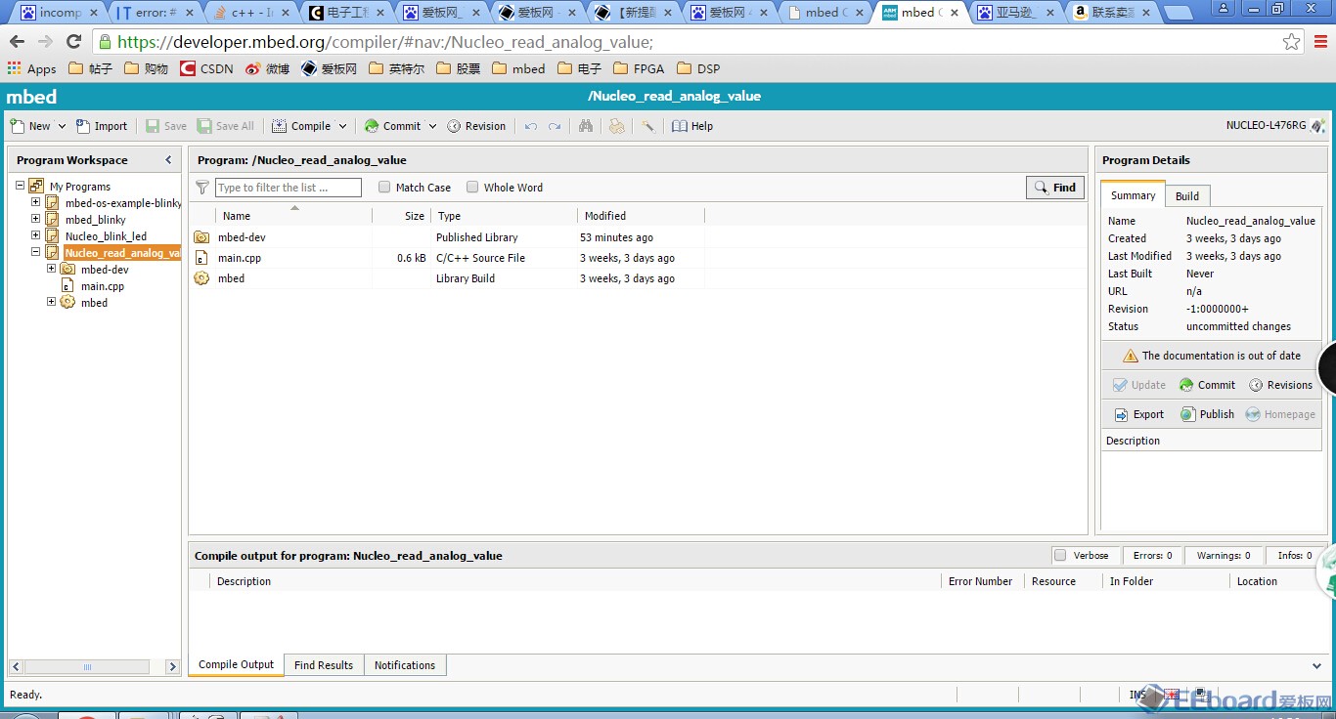1336x719 pixels.
Task: Select the mbed-dev library row icon
Action: [201, 237]
